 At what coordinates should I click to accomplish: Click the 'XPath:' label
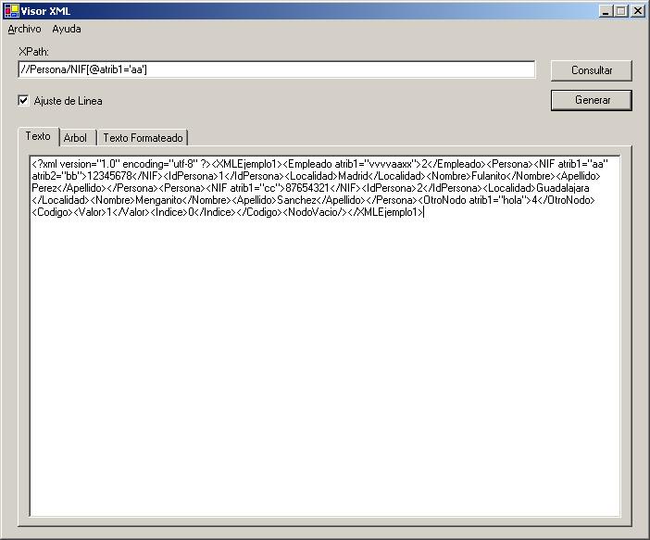click(33, 52)
